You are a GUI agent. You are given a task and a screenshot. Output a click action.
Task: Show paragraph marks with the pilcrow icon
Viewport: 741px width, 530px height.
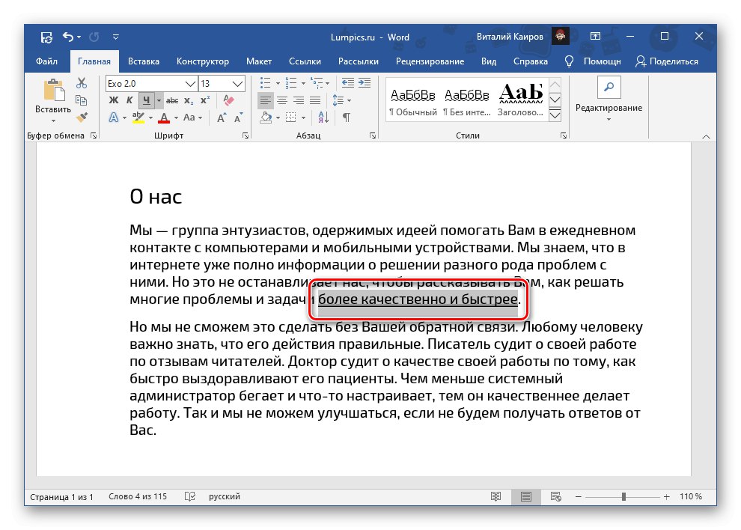tap(347, 118)
